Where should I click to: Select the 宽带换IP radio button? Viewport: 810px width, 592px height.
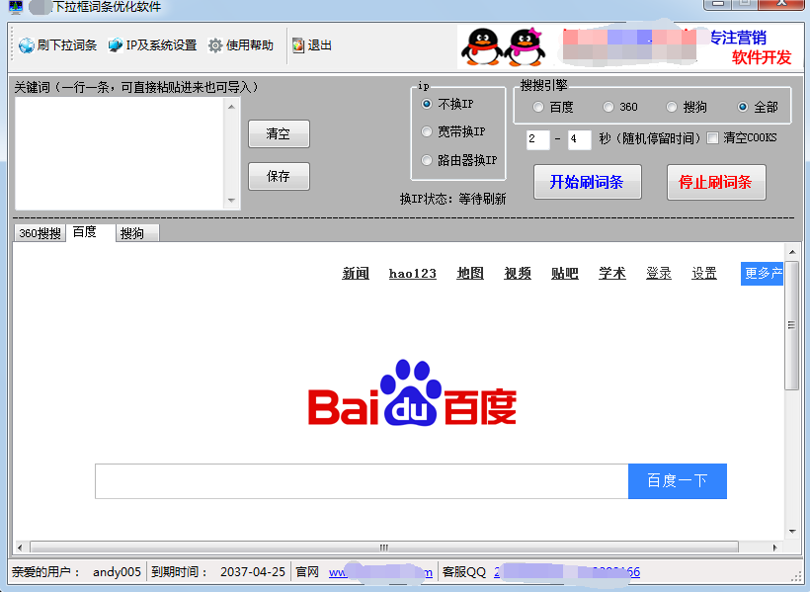pos(426,131)
